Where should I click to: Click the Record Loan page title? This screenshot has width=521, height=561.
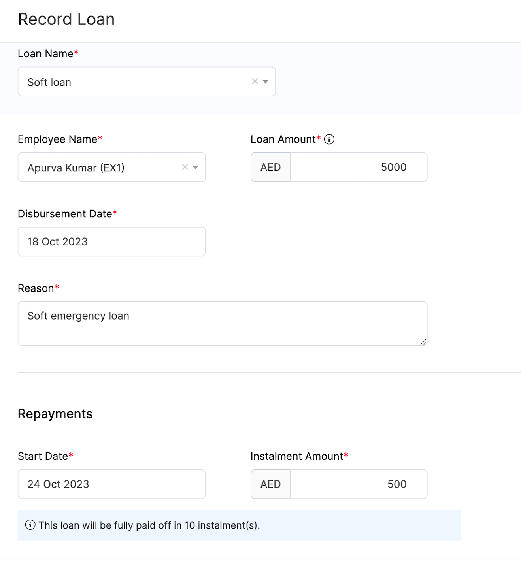point(66,19)
